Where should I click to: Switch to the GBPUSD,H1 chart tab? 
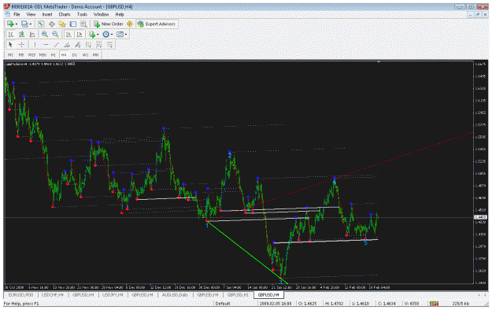point(238,295)
